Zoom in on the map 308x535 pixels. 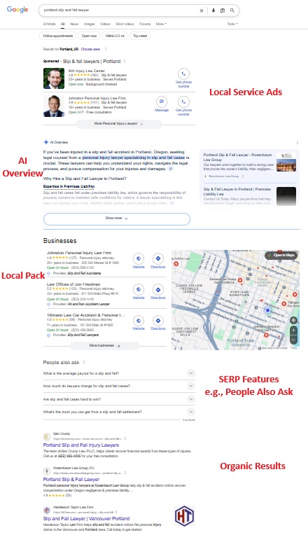pos(293,331)
